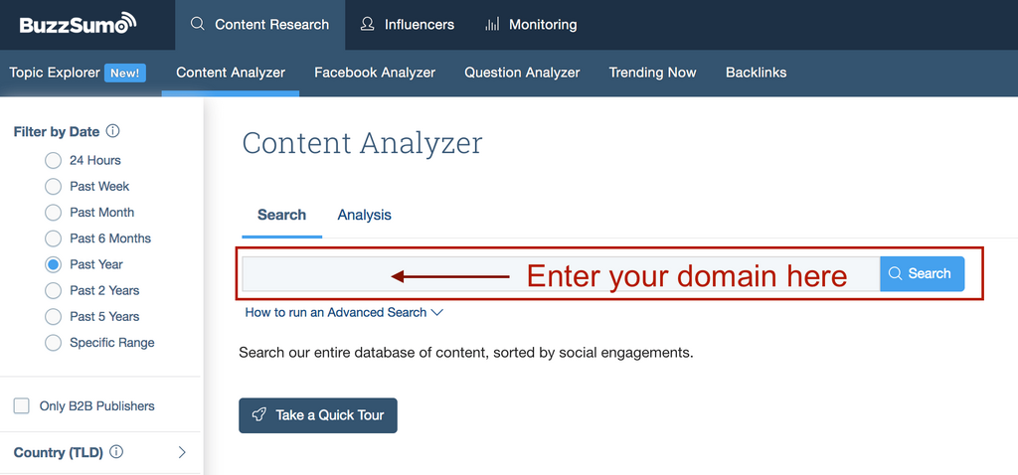Expand How to run an Advanced Search
The image size is (1018, 475).
pyautogui.click(x=344, y=312)
